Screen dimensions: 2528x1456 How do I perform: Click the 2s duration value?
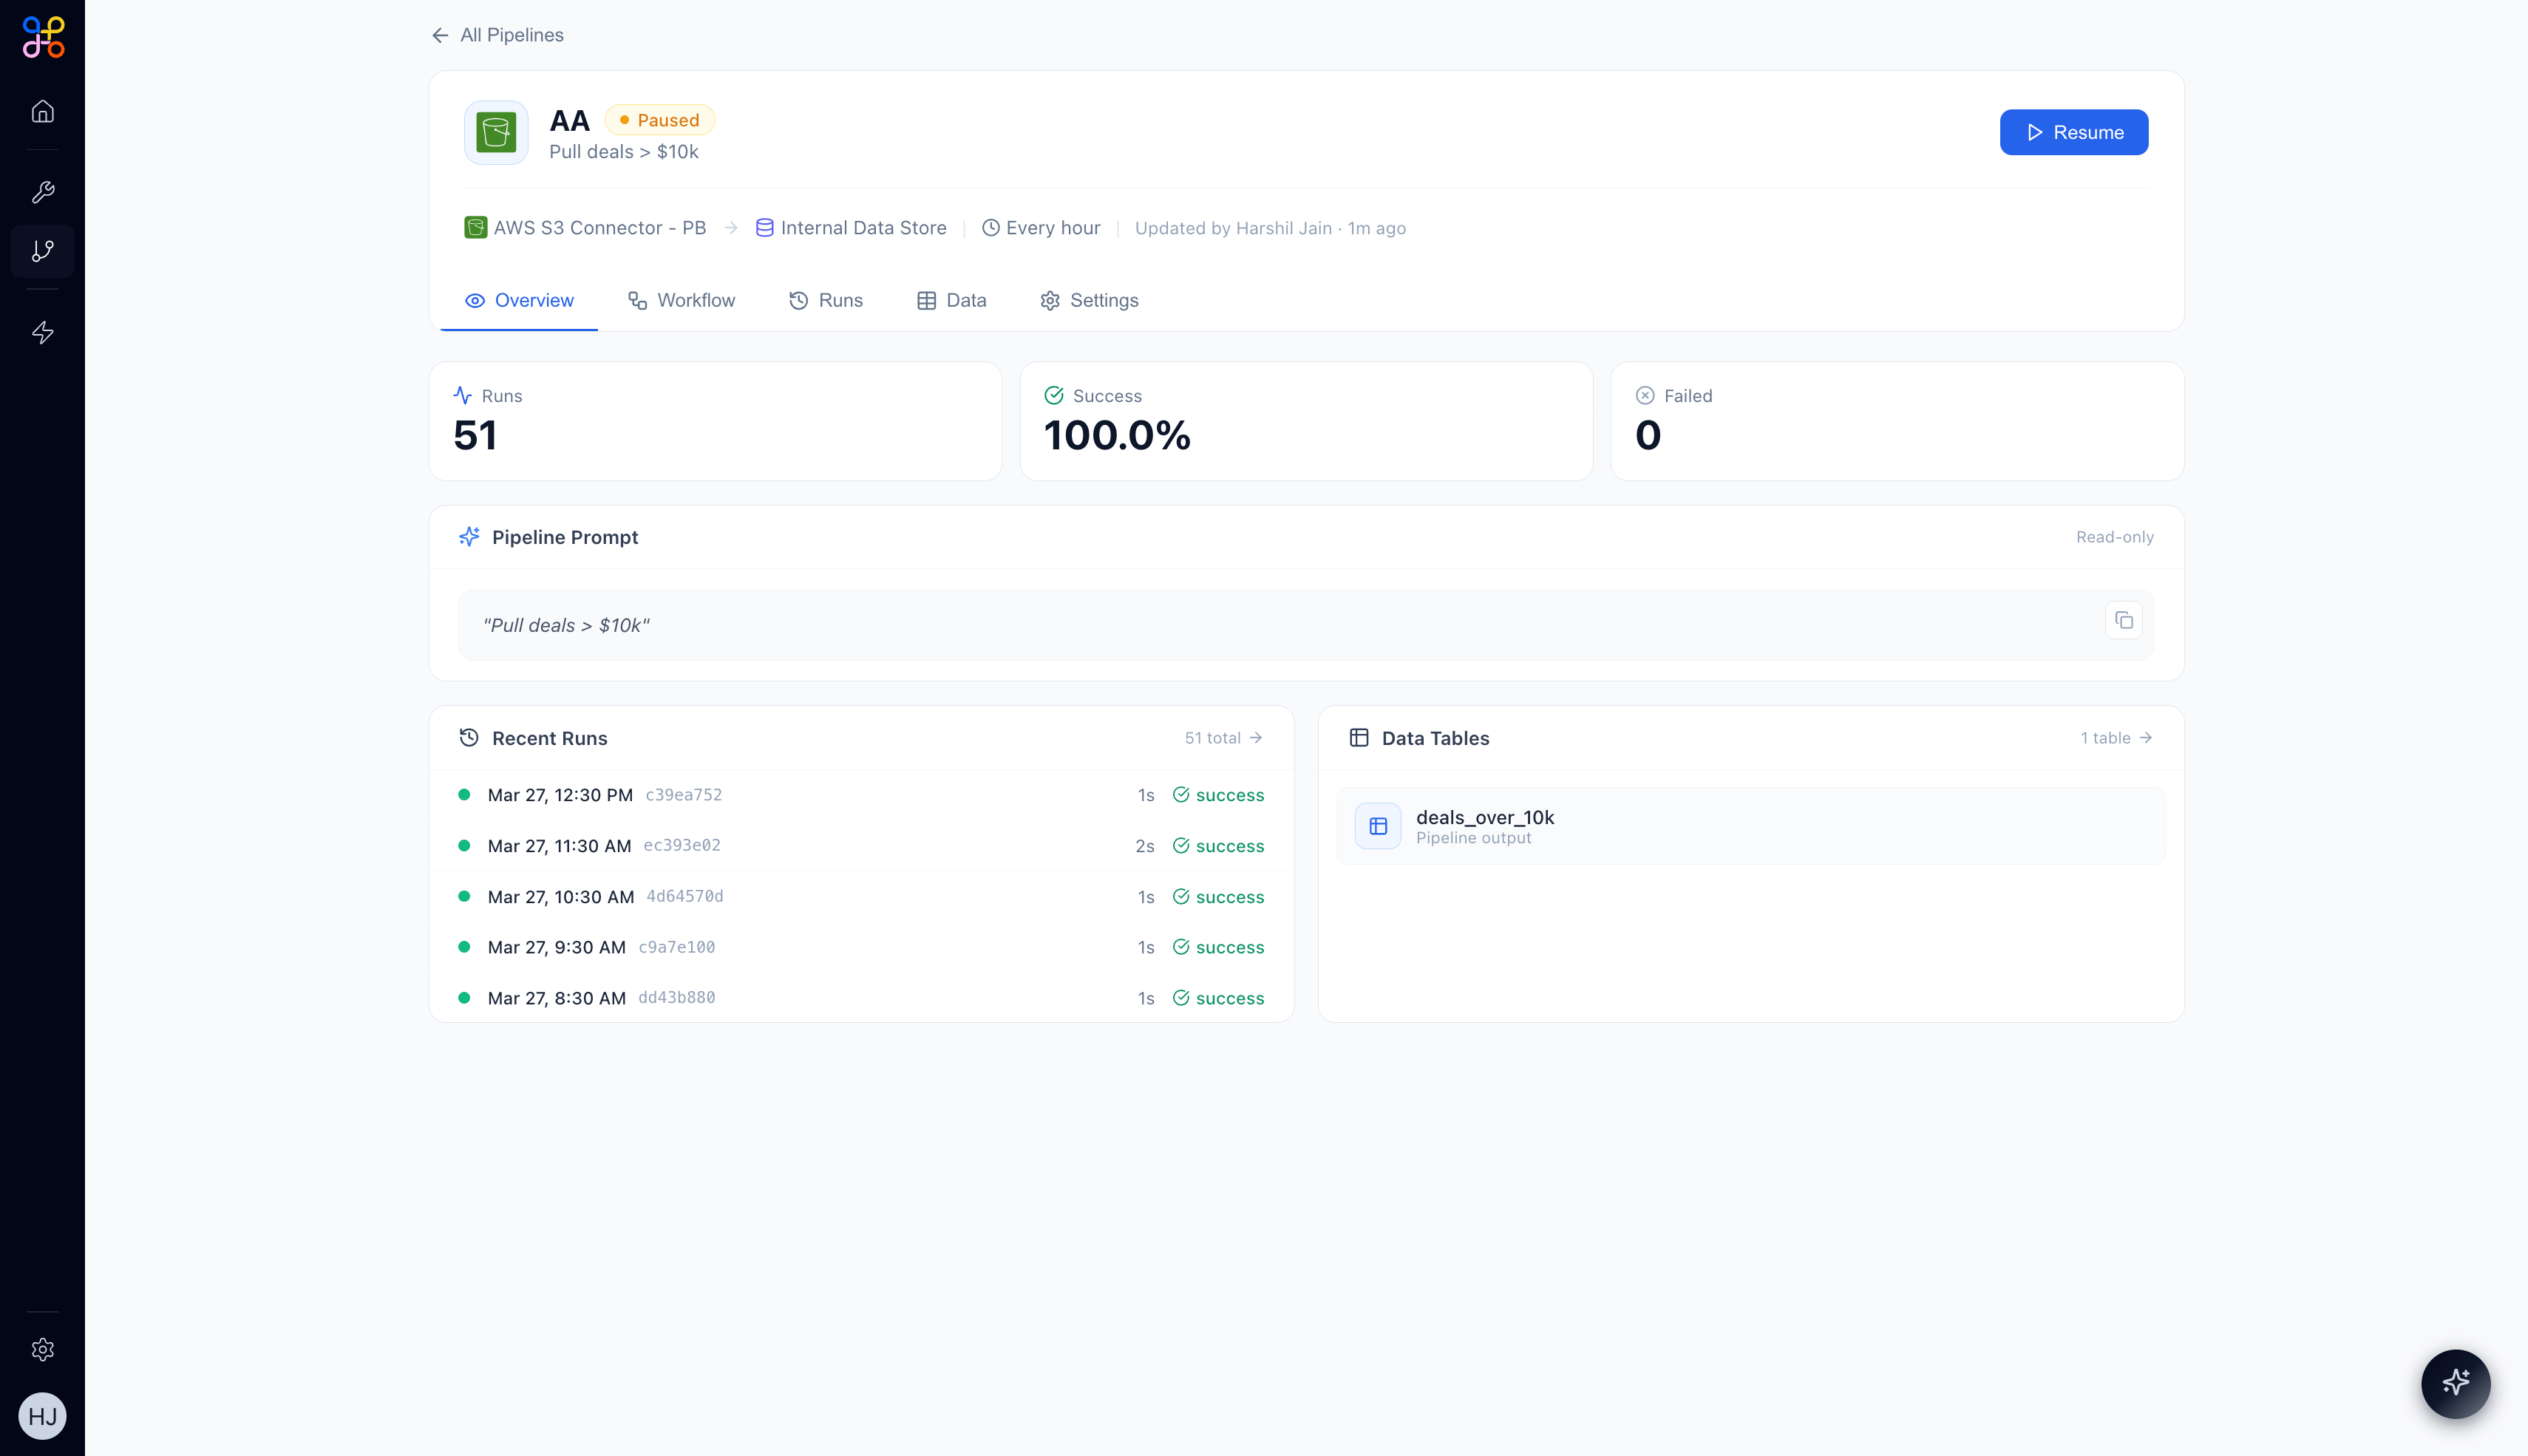click(x=1144, y=846)
